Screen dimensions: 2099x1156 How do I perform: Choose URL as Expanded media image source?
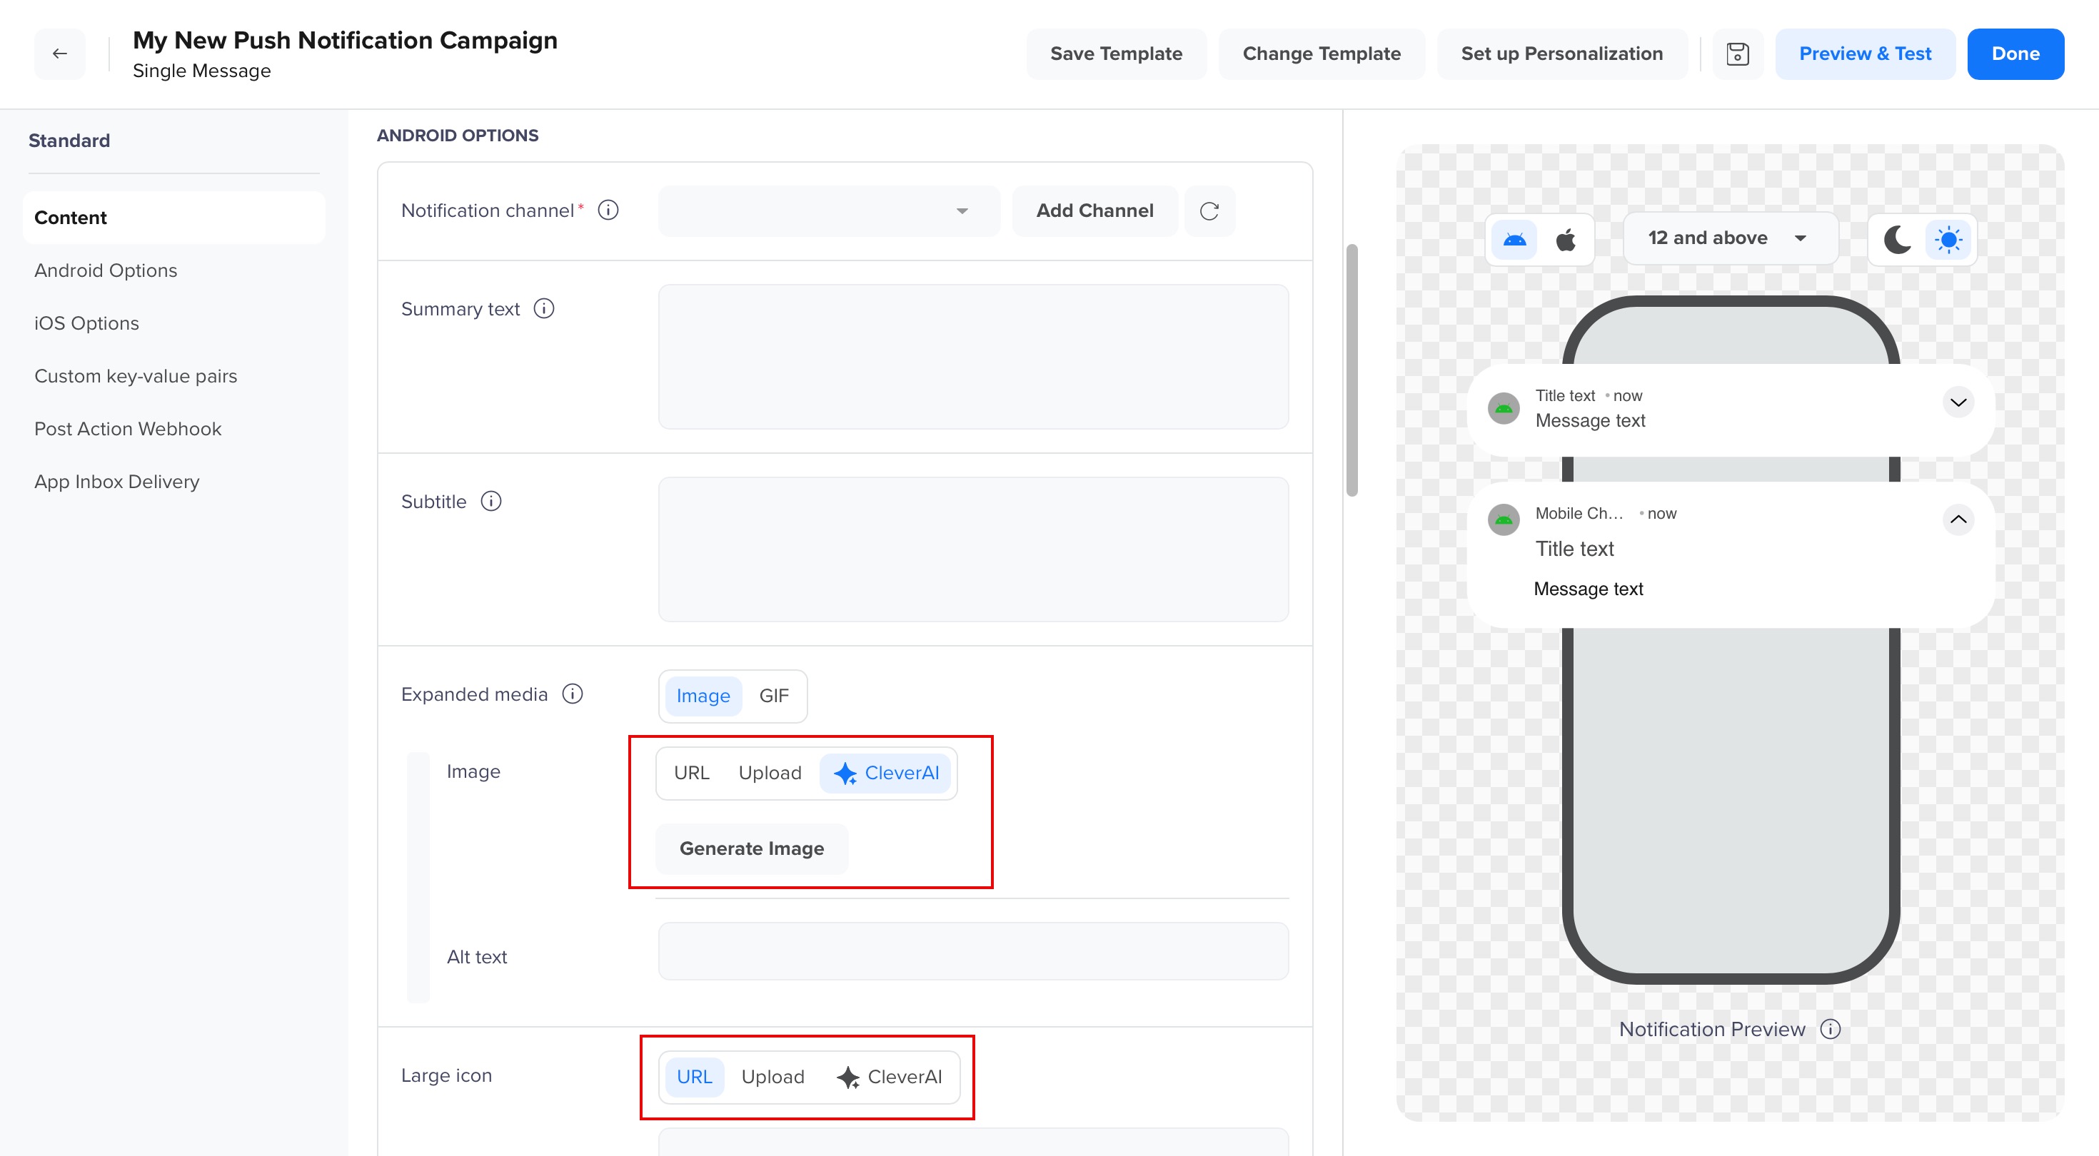click(692, 773)
